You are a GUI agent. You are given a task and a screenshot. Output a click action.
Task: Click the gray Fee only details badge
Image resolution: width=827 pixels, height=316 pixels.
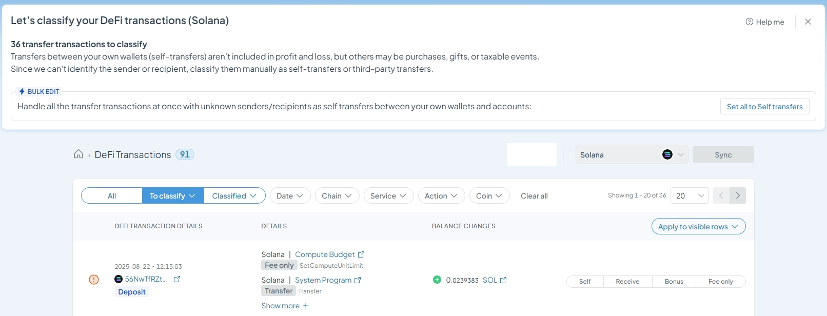(x=279, y=265)
